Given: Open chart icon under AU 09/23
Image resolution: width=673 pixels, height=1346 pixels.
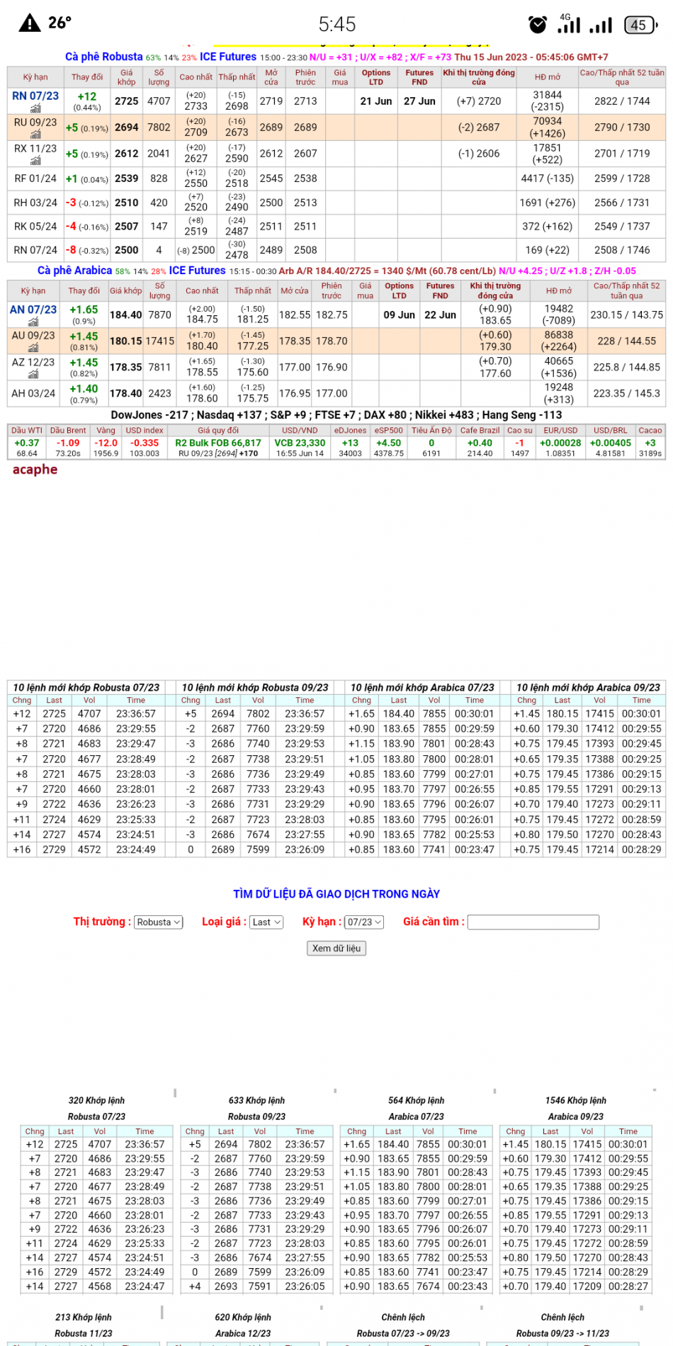Looking at the screenshot, I should click(33, 348).
